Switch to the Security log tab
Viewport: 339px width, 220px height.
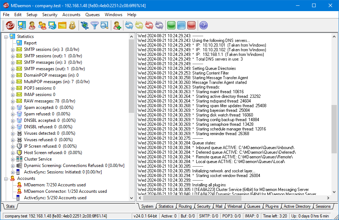click(203, 206)
